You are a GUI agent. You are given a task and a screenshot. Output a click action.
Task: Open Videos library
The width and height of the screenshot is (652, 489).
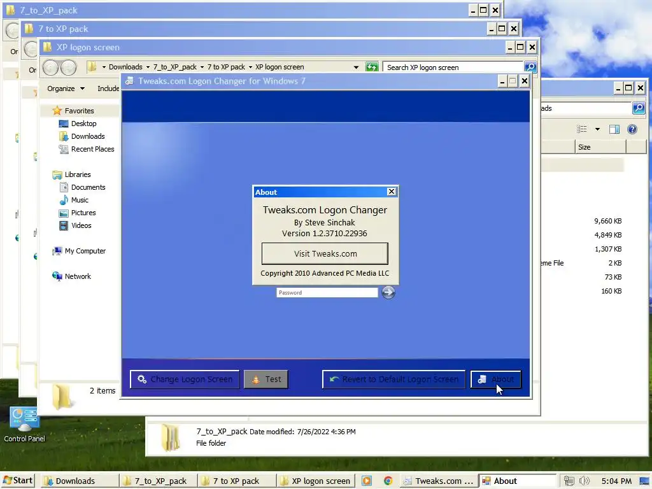[x=81, y=225]
